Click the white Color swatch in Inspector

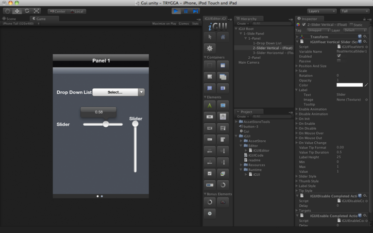(x=349, y=85)
